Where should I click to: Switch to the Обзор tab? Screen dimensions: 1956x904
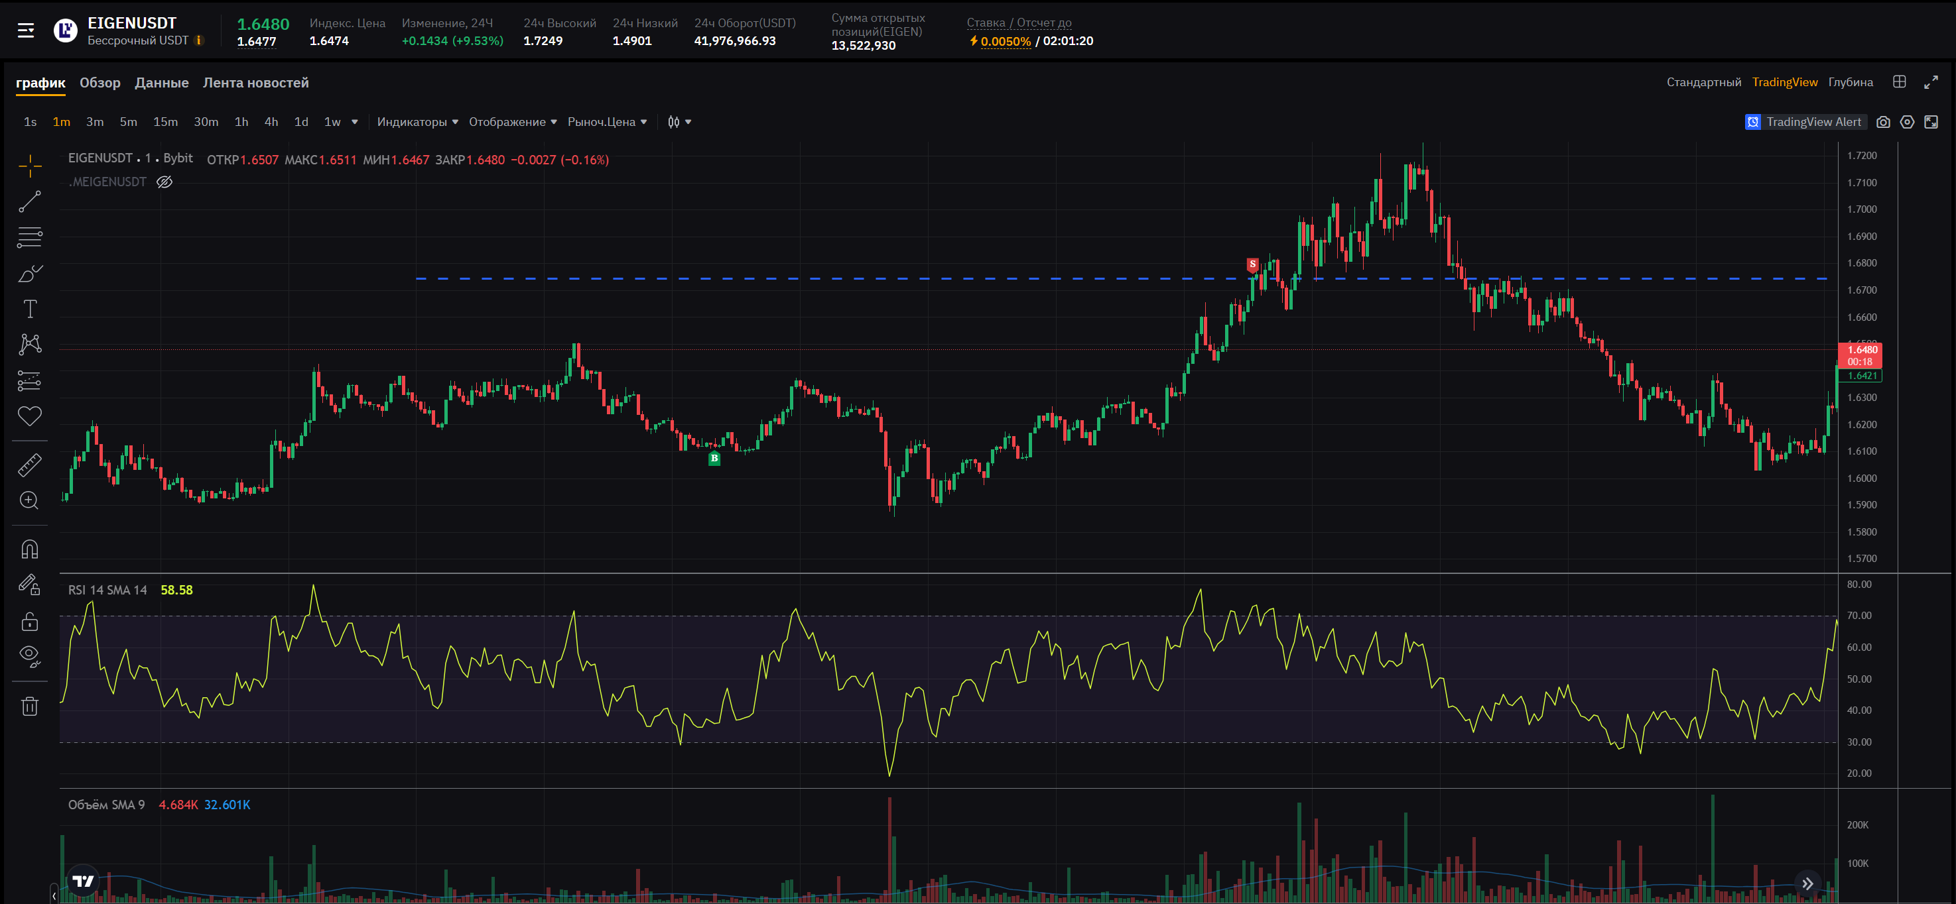[100, 83]
